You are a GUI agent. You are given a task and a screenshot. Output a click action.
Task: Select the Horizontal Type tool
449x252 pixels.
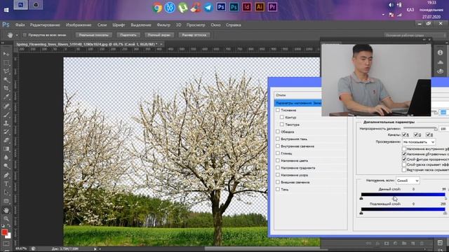[6, 183]
